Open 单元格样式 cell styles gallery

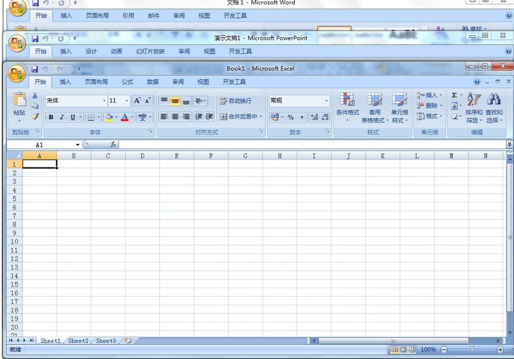point(400,107)
